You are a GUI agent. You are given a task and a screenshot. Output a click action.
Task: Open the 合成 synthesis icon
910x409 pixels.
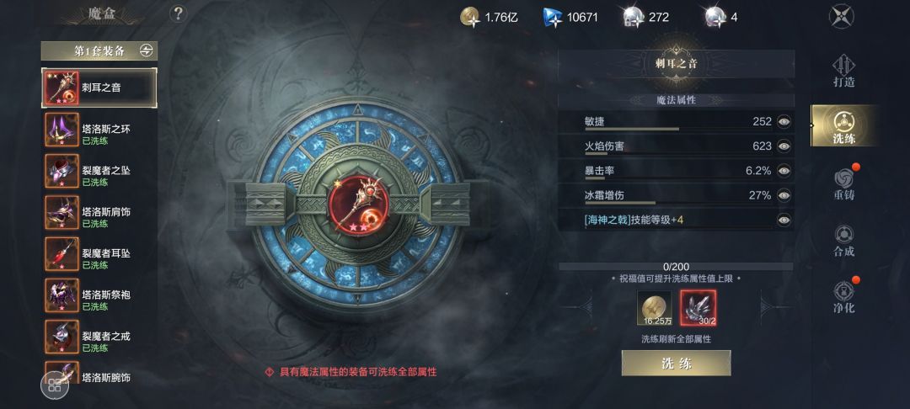pyautogui.click(x=843, y=241)
